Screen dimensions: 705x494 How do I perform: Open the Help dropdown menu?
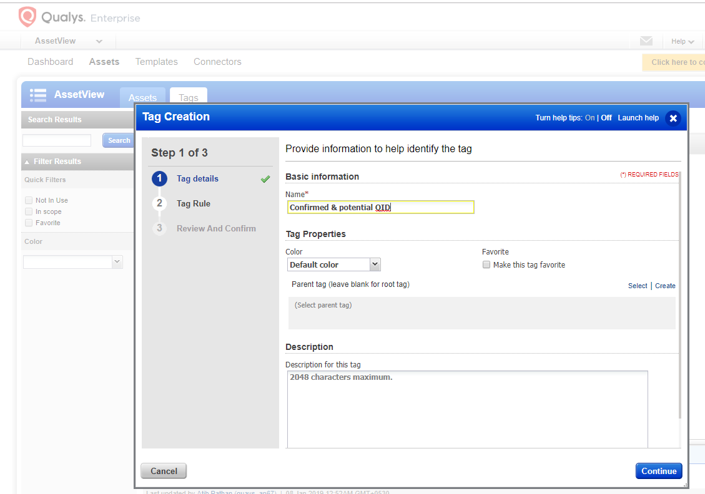(x=682, y=41)
